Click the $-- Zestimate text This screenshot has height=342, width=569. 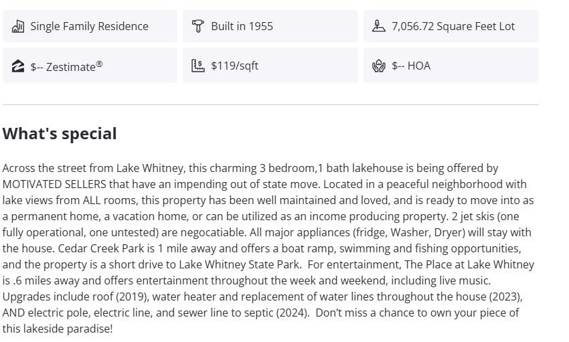63,66
